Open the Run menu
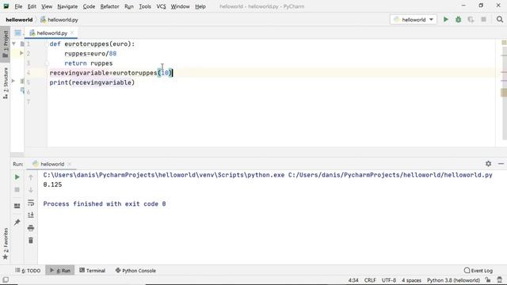The image size is (507, 285). 128,6
